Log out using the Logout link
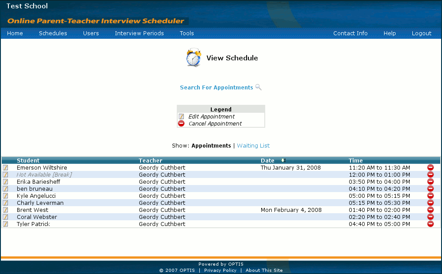Image resolution: width=442 pixels, height=274 pixels. click(x=421, y=33)
